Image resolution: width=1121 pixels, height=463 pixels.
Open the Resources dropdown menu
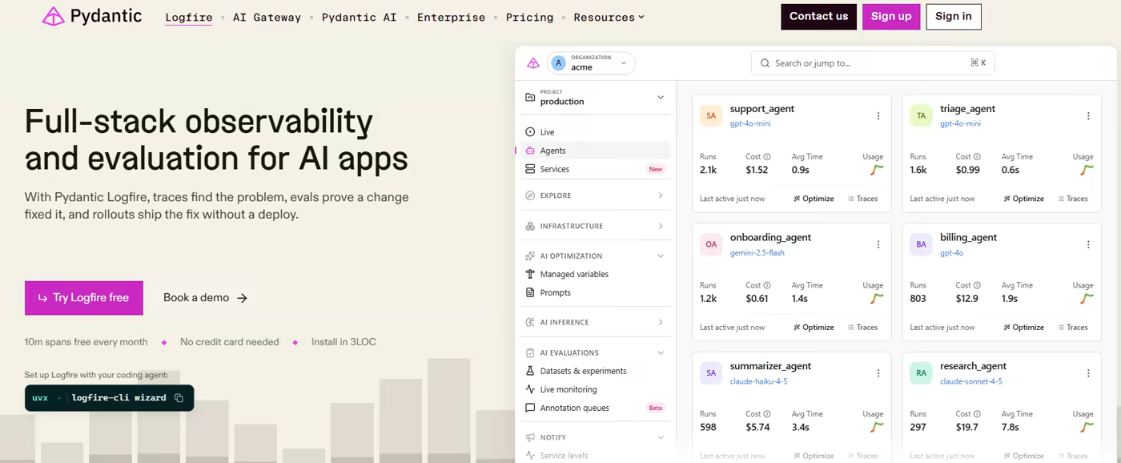pos(609,17)
